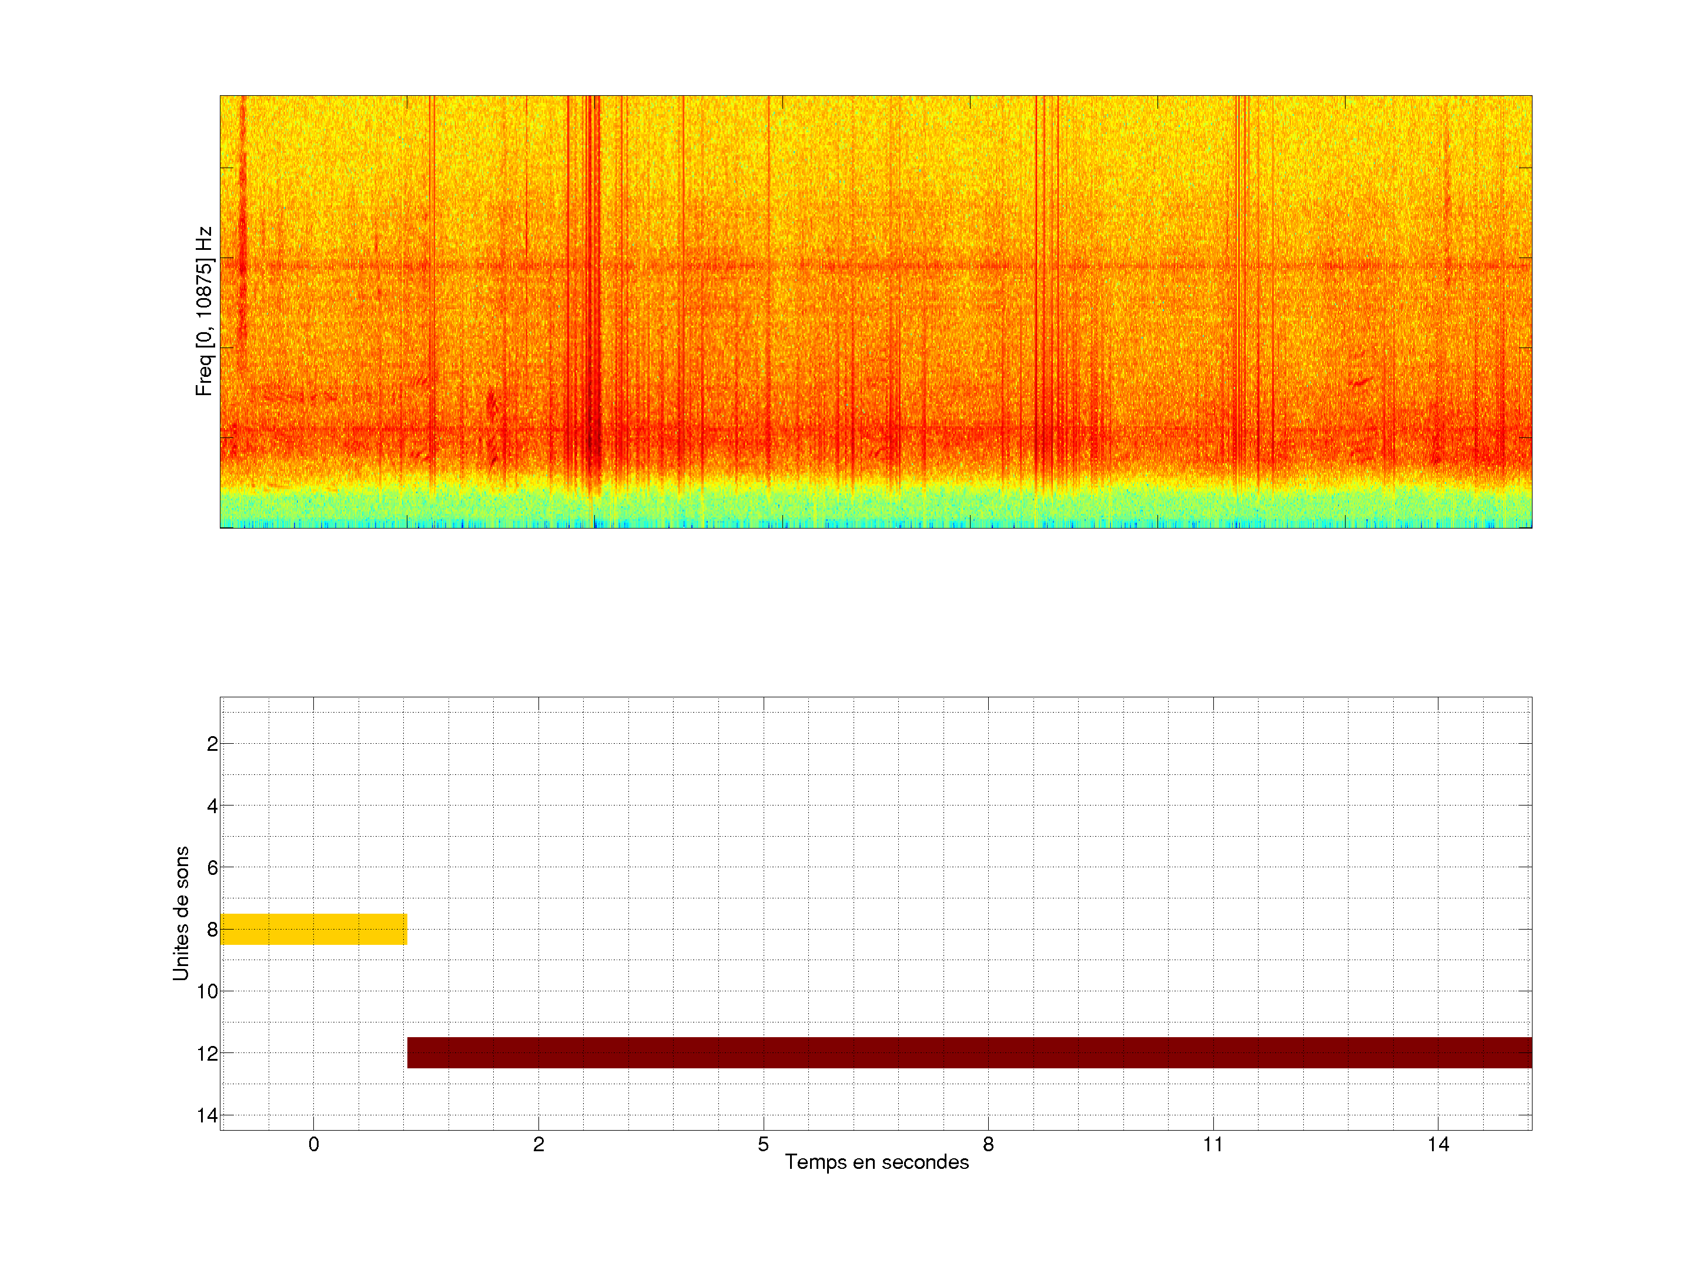Screen dimensions: 1693x1270
Task: Click the y-axis label 'Unites de sons'
Action: tap(180, 913)
